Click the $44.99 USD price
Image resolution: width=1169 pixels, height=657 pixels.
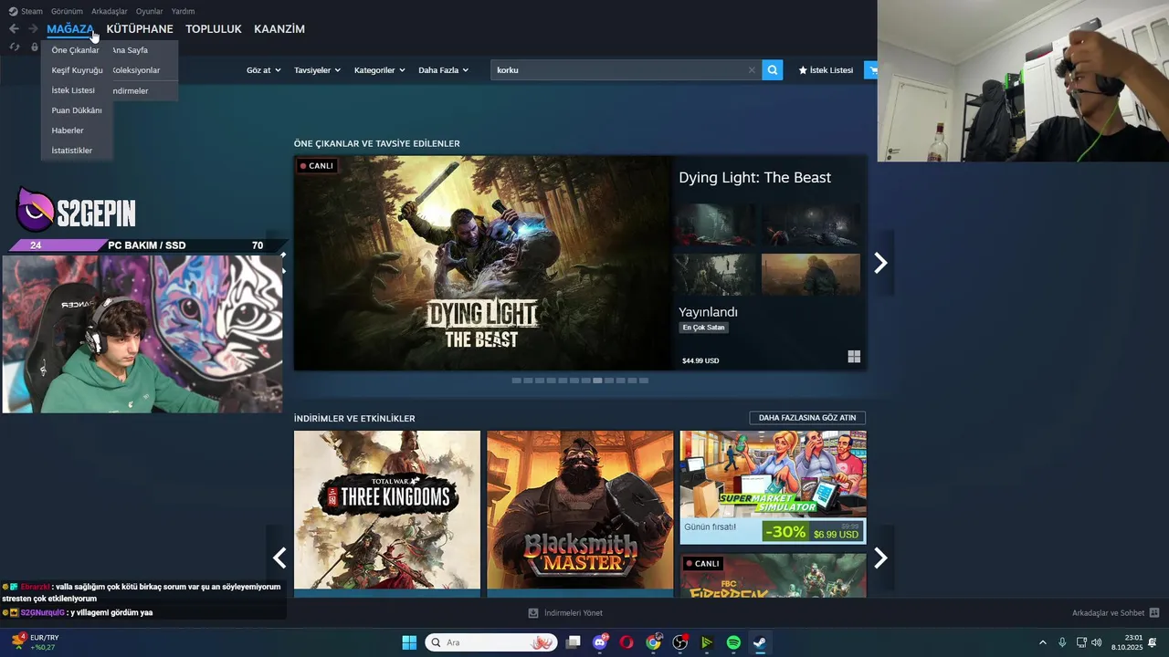click(700, 360)
